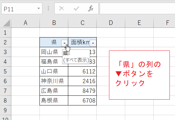Click the cell with value 2416
Screen dimensions: 175x120
[82, 81]
